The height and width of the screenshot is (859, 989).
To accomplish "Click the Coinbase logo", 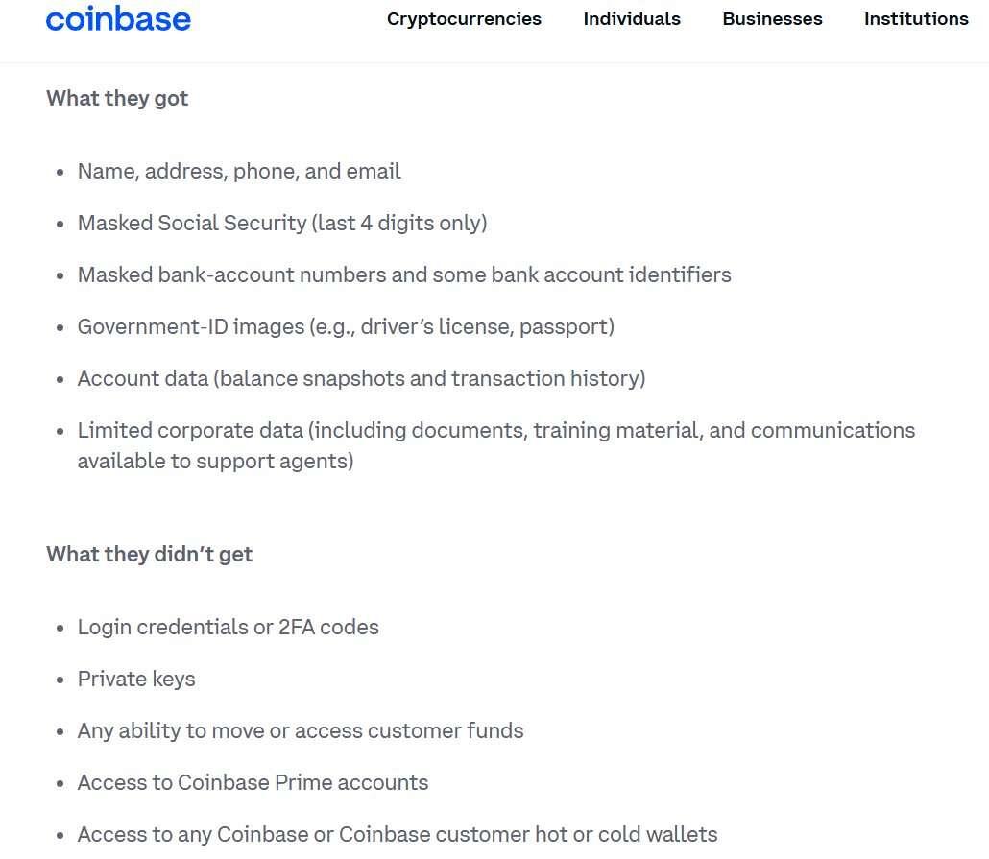I will tap(118, 19).
